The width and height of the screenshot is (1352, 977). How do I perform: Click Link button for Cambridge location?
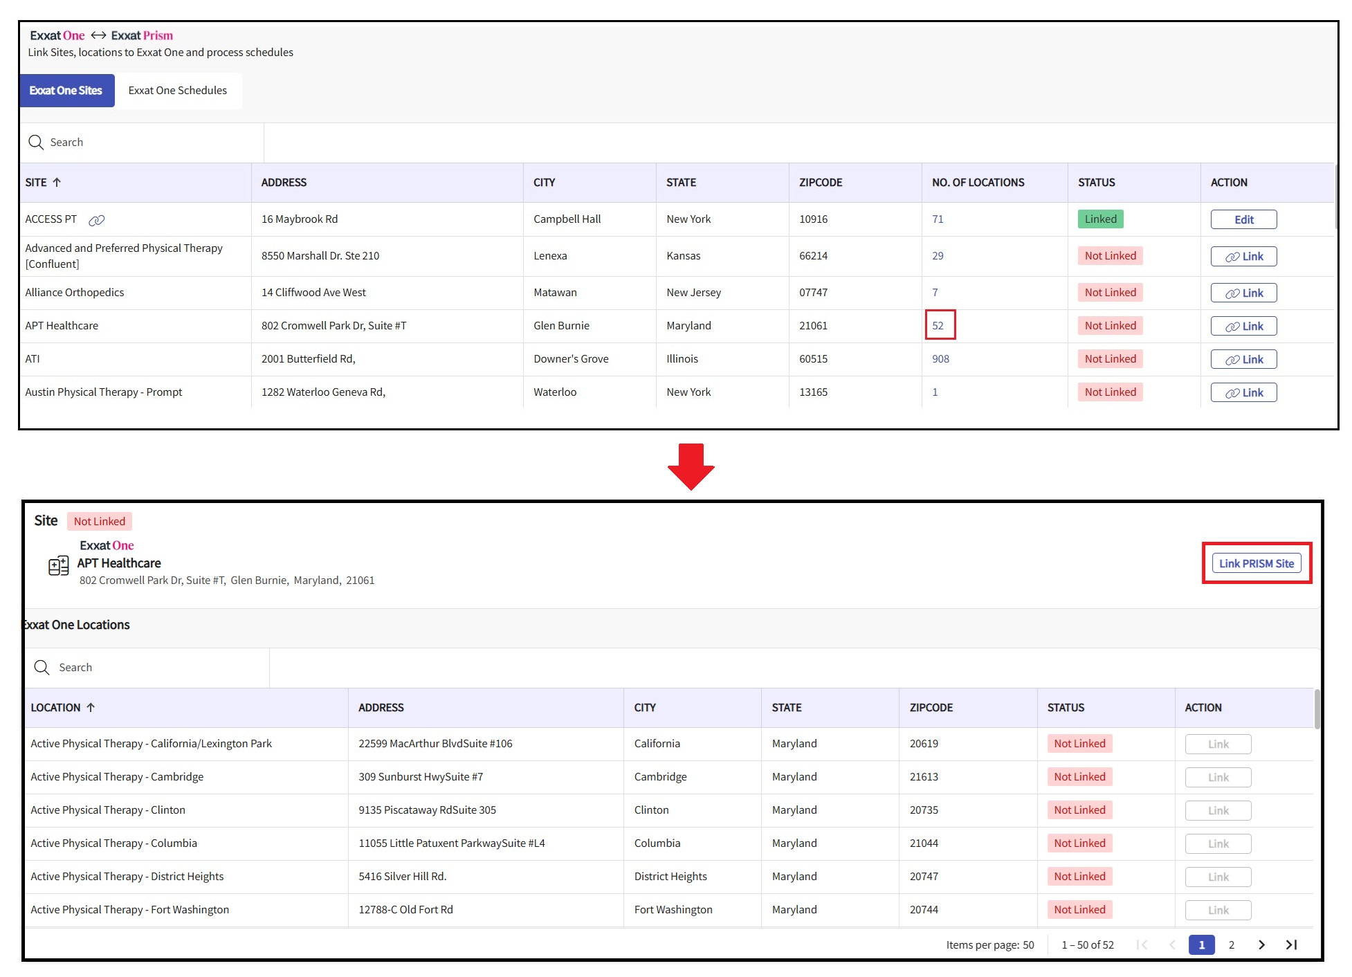[1218, 777]
